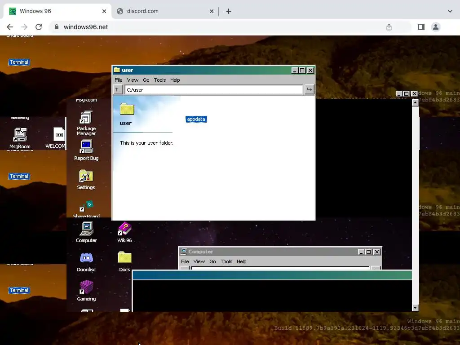Screen dimensions: 460x345
Task: Toggle the browser side panel
Action: click(421, 27)
